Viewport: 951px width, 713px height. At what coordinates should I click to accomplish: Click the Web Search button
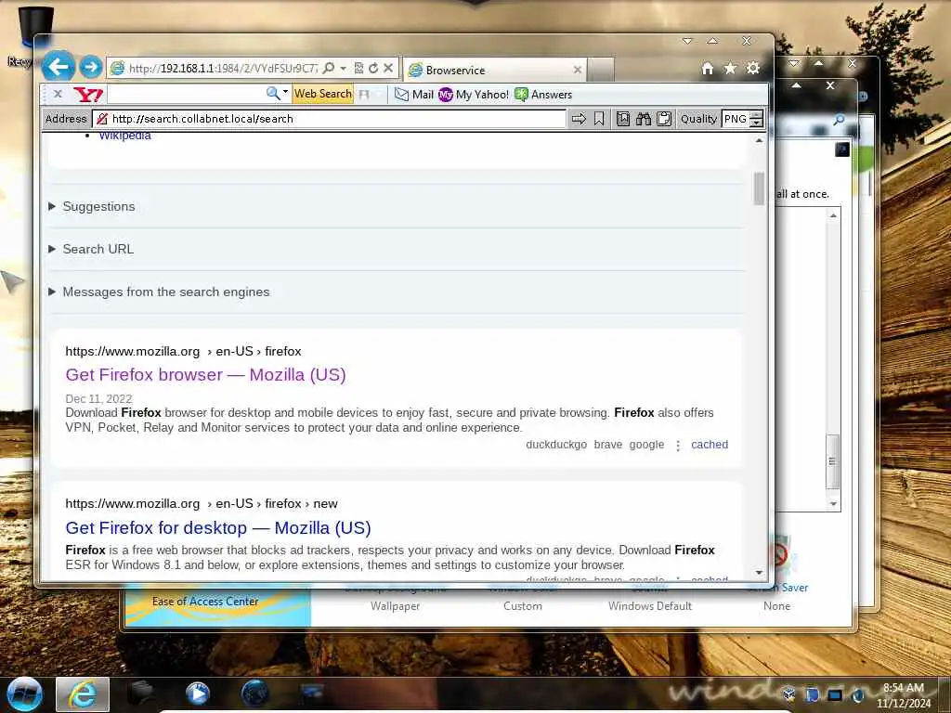[x=322, y=94]
